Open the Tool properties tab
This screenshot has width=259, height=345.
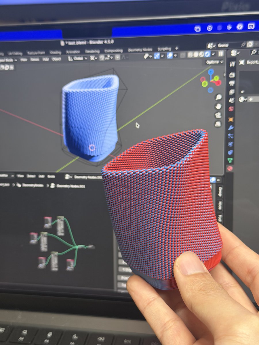tap(233, 64)
